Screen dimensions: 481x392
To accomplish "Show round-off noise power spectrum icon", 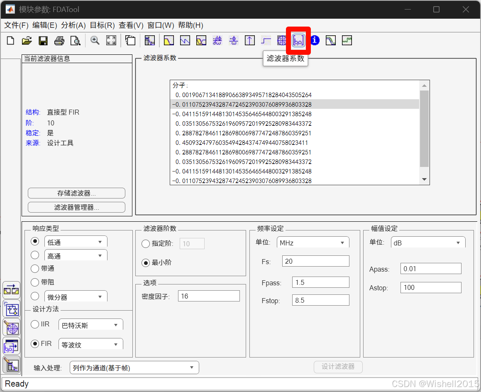I will pyautogui.click(x=347, y=41).
